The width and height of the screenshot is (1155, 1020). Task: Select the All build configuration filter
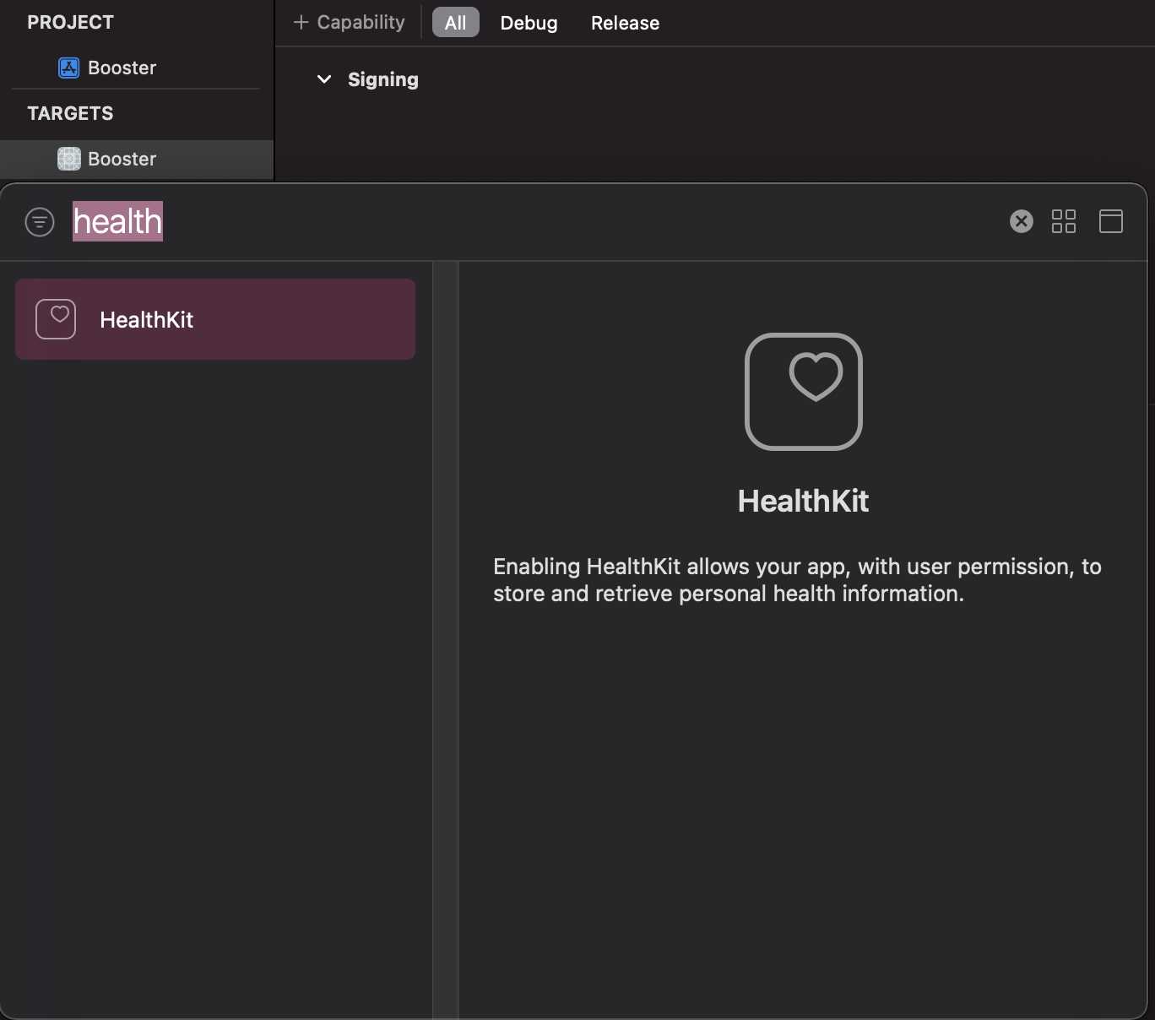(x=455, y=22)
